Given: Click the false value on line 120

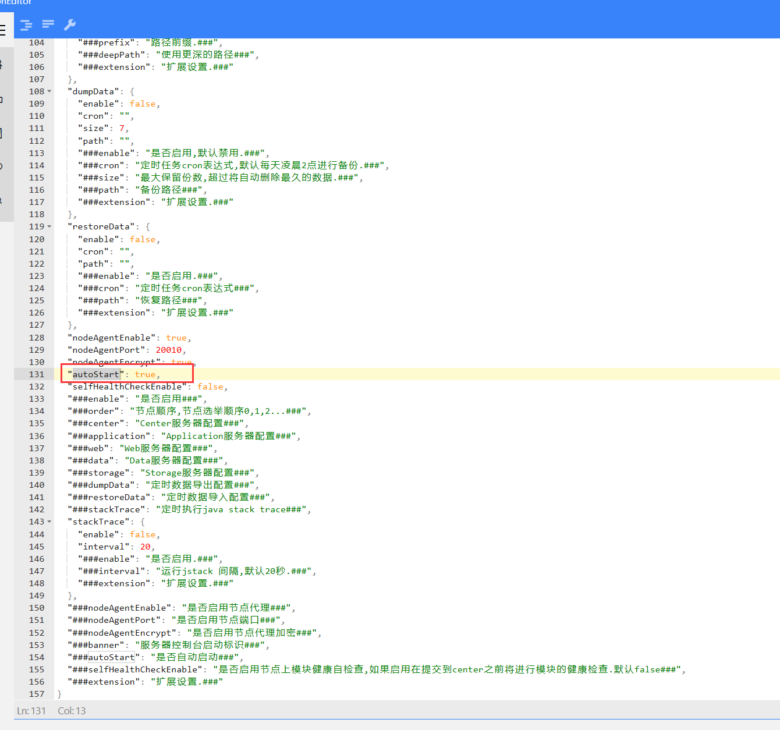Looking at the screenshot, I should click(x=143, y=239).
